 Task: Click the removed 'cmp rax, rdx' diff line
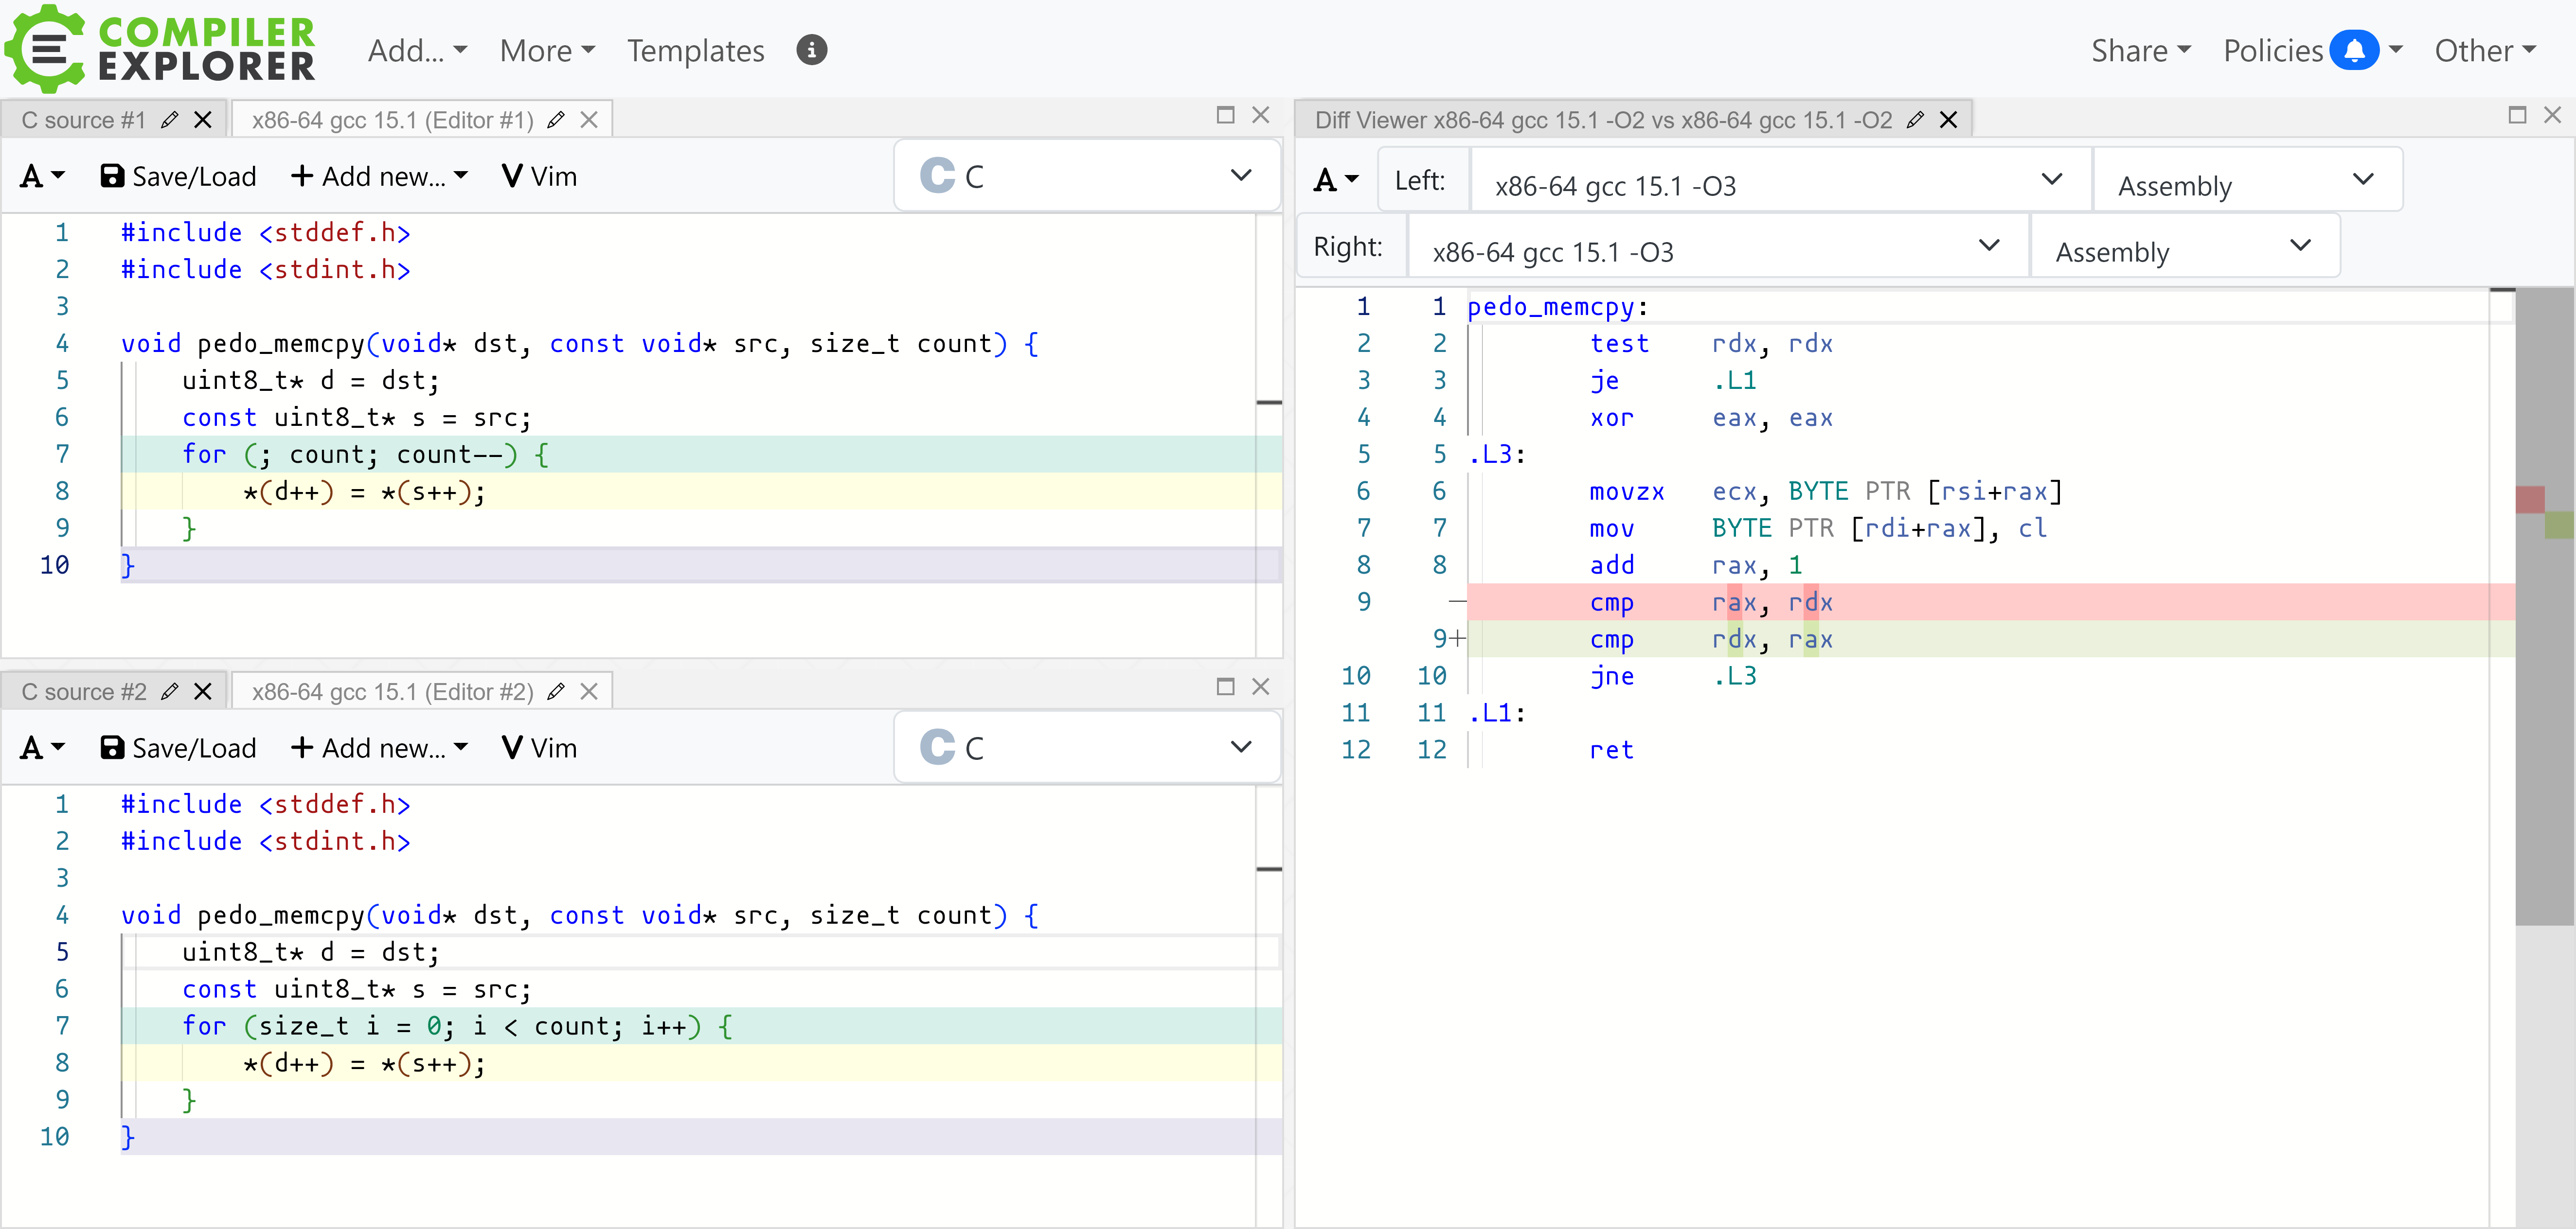pyautogui.click(x=1991, y=602)
